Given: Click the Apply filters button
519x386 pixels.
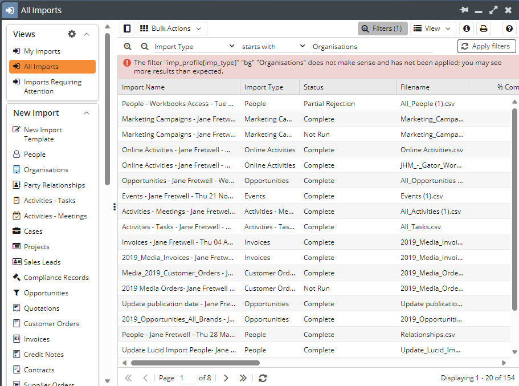Looking at the screenshot, I should (487, 46).
